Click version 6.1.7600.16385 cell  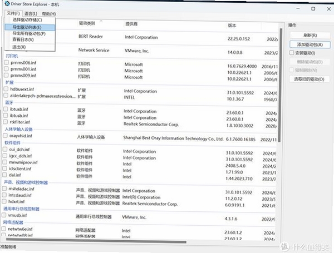coord(240,140)
